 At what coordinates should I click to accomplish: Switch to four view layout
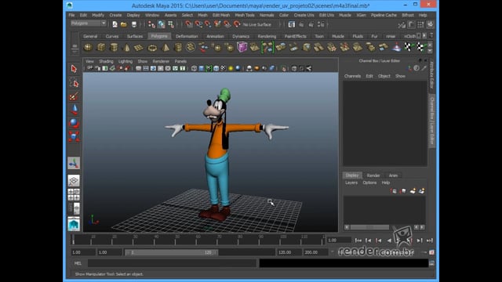point(74,194)
